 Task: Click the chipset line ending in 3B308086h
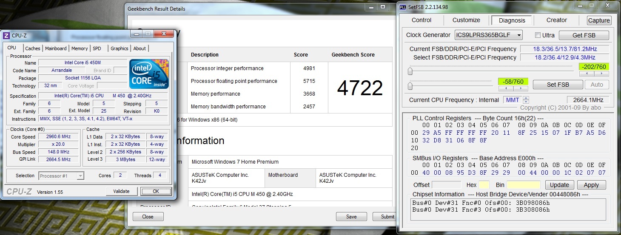click(481, 210)
